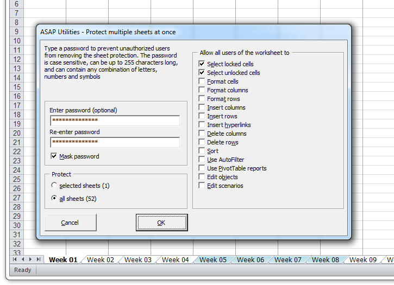Screen dimensions: 394x285
Task: Select row 7 header in worksheet
Action: [17, 13]
